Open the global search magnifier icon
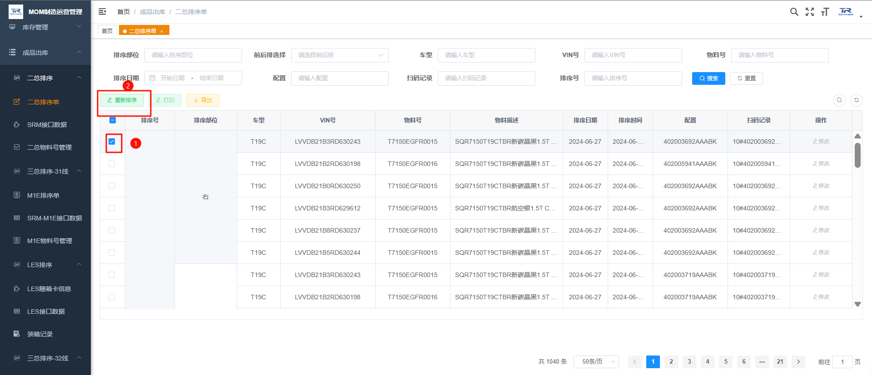The width and height of the screenshot is (872, 375). point(794,12)
